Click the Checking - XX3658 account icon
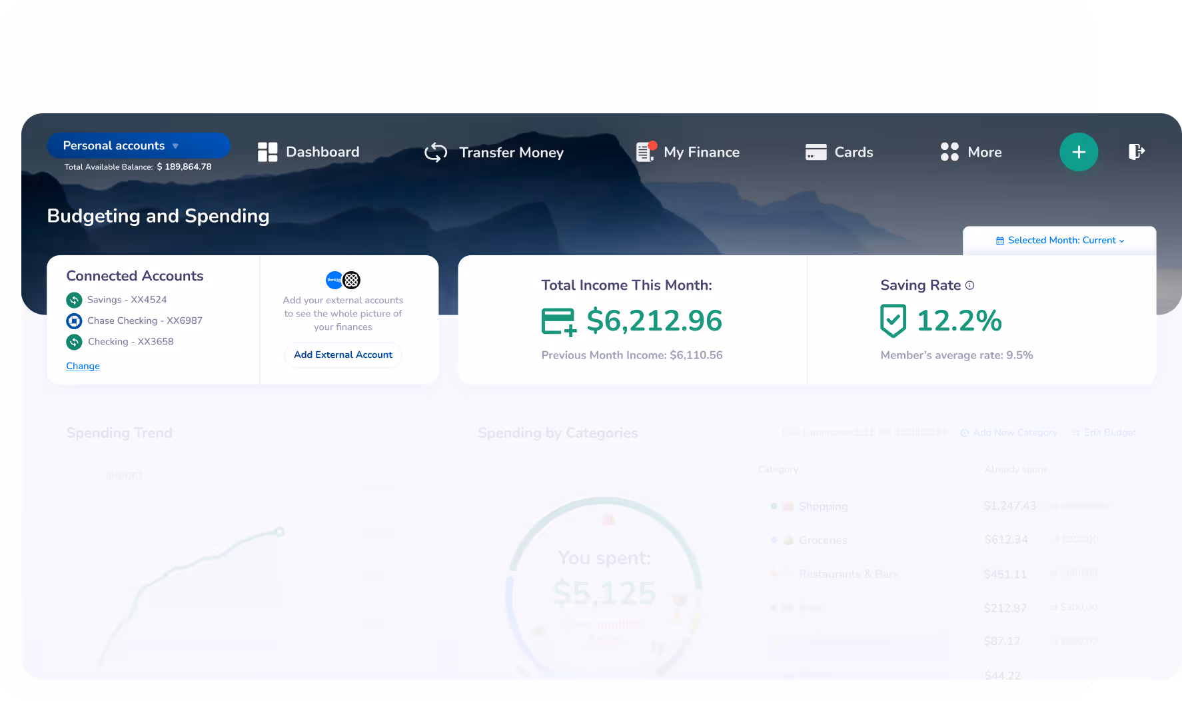This screenshot has width=1182, height=701. 74,342
